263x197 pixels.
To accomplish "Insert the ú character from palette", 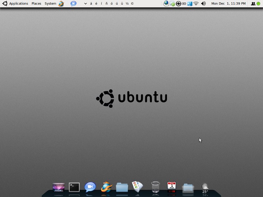I will 117,4.
